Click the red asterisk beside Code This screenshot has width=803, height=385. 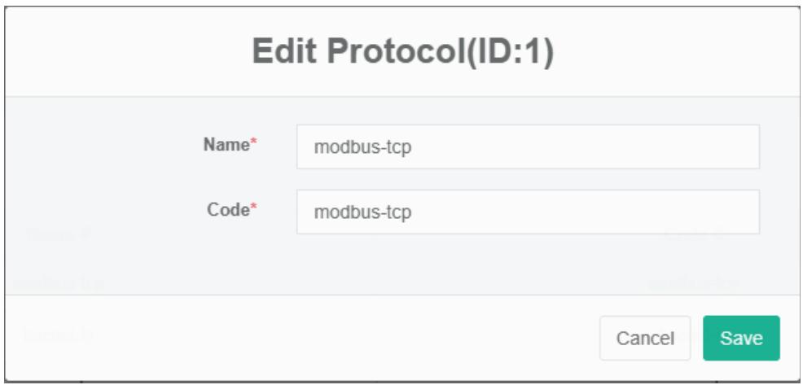[x=253, y=209]
